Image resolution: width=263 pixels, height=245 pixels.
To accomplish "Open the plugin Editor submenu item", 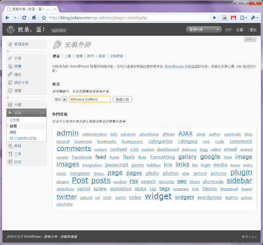I will [13, 132].
